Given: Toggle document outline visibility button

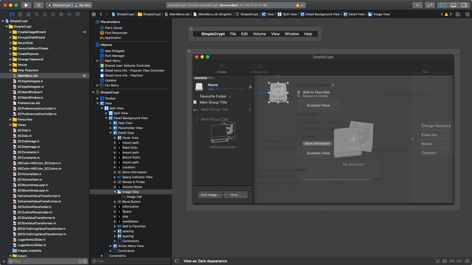Looking at the screenshot, I should click(x=177, y=261).
